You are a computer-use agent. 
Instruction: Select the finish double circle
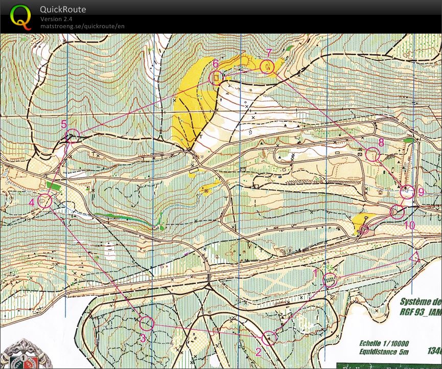click(x=364, y=229)
